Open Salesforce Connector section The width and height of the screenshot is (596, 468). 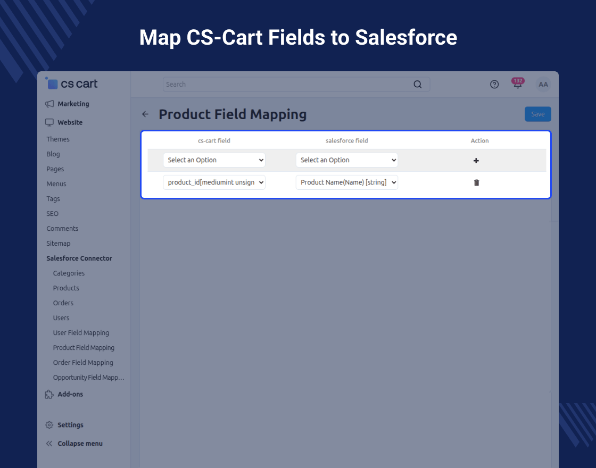79,258
